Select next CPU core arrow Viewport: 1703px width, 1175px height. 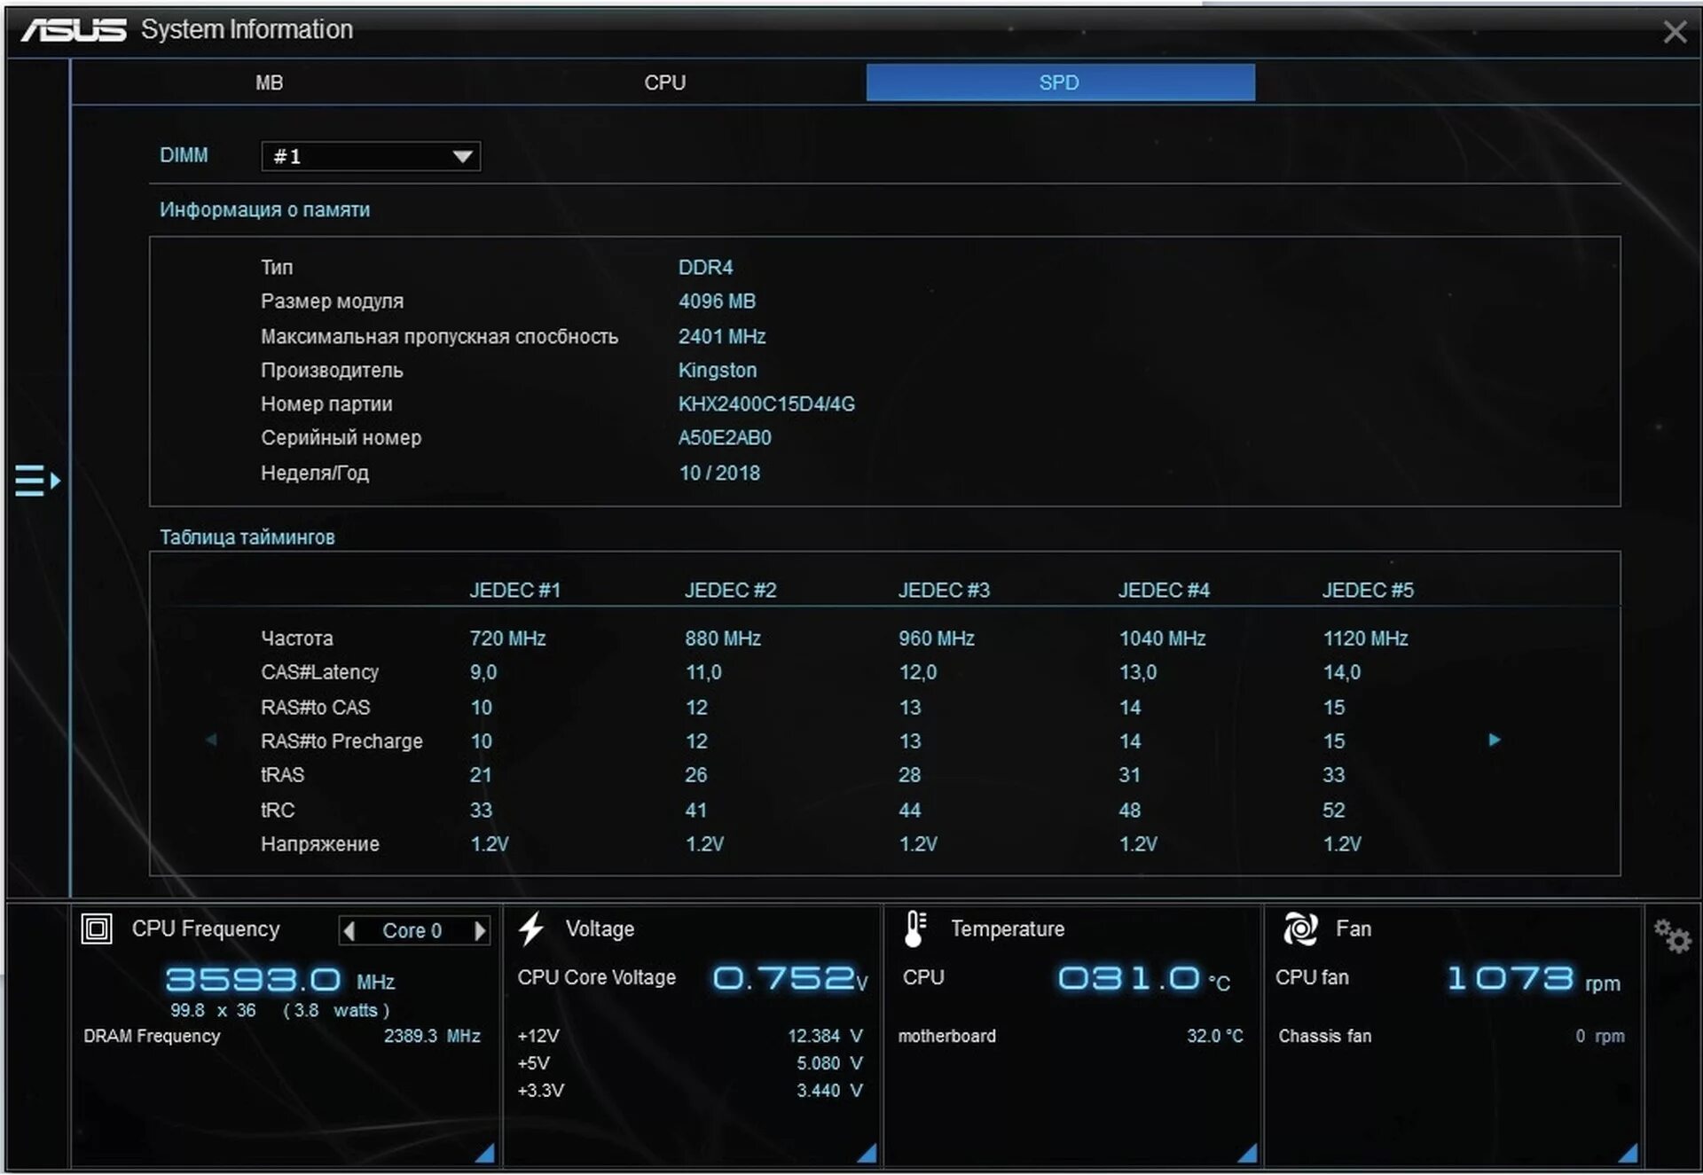tap(480, 930)
